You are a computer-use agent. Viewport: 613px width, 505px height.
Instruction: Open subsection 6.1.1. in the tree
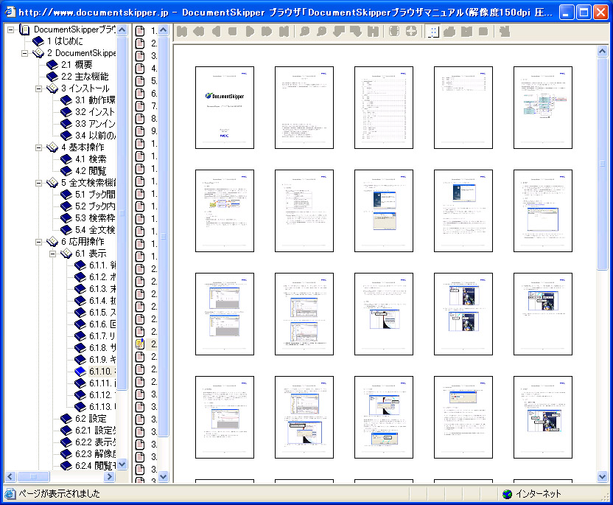(102, 265)
